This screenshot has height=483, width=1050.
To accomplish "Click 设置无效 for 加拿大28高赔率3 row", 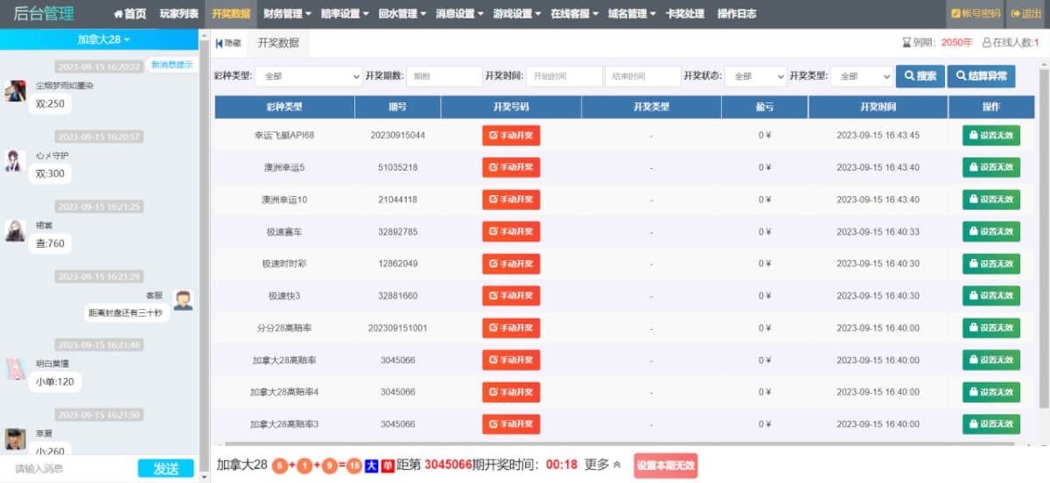I will click(x=991, y=424).
